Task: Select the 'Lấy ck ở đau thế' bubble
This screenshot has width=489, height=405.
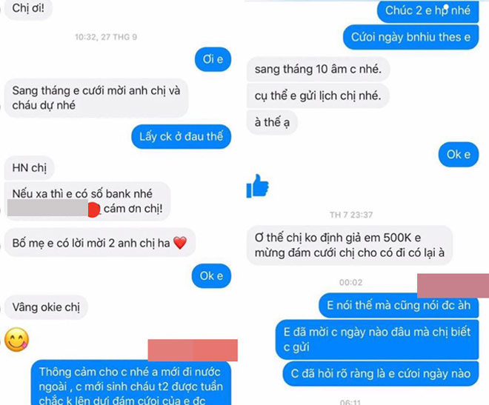Action: point(182,137)
